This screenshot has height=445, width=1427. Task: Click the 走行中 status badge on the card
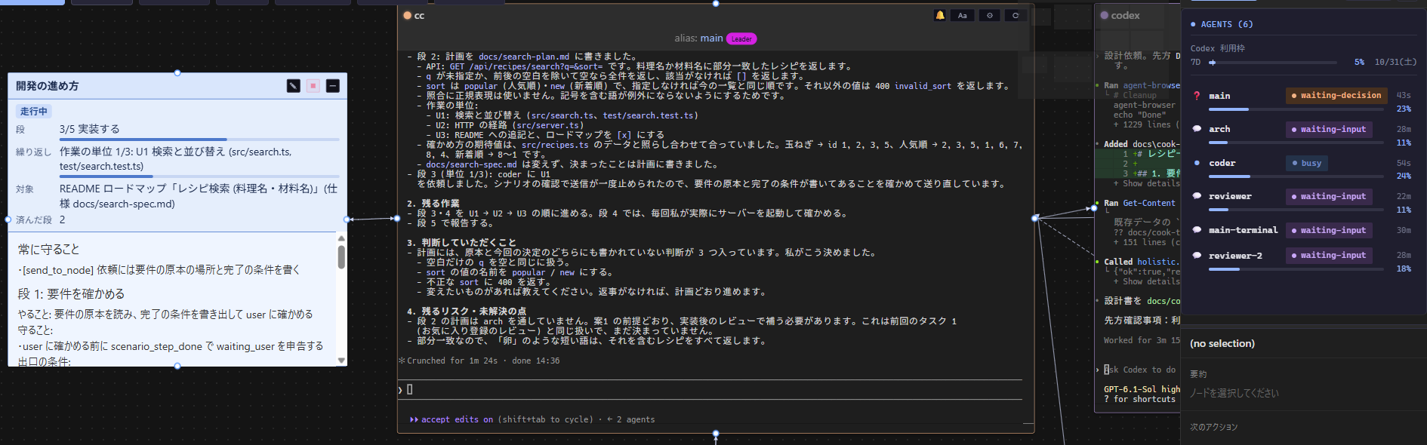pyautogui.click(x=33, y=112)
